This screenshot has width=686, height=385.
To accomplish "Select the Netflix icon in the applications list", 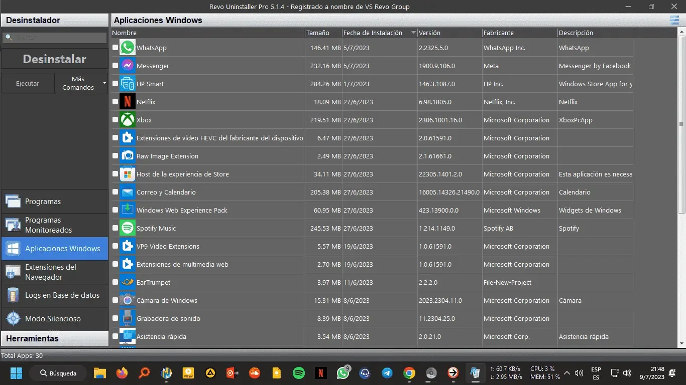I will 128,102.
